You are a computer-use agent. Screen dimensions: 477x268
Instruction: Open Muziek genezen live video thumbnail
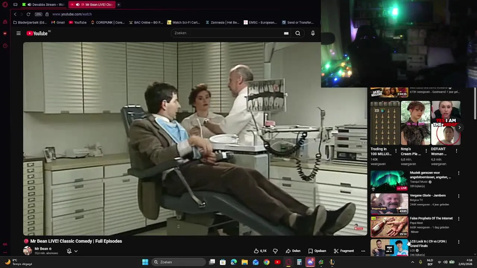pyautogui.click(x=389, y=181)
